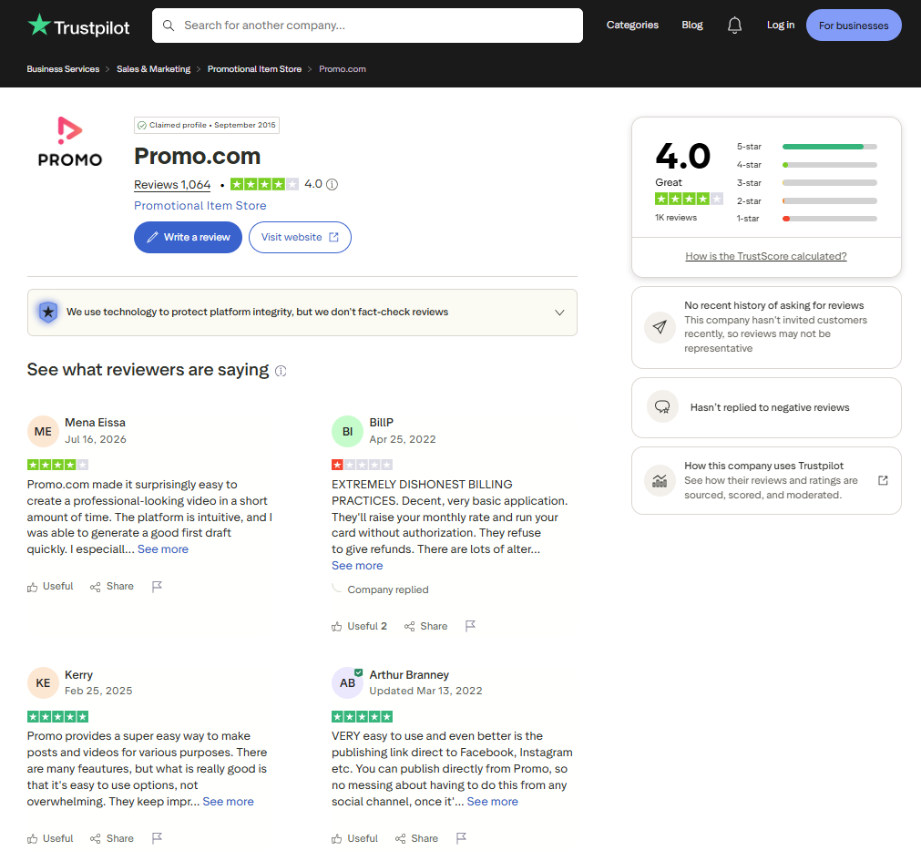921x861 pixels.
Task: Flag Kerry's review
Action: click(x=157, y=838)
